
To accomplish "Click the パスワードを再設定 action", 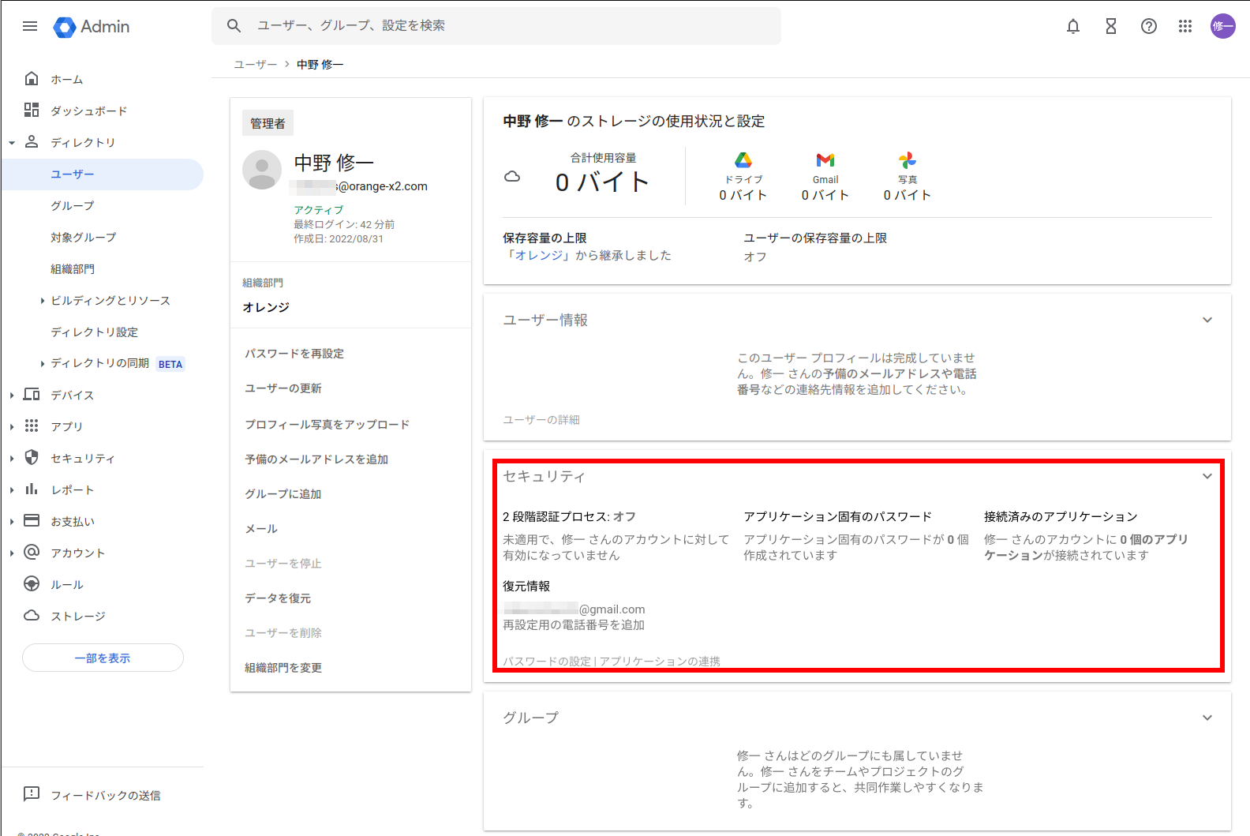I will coord(294,354).
